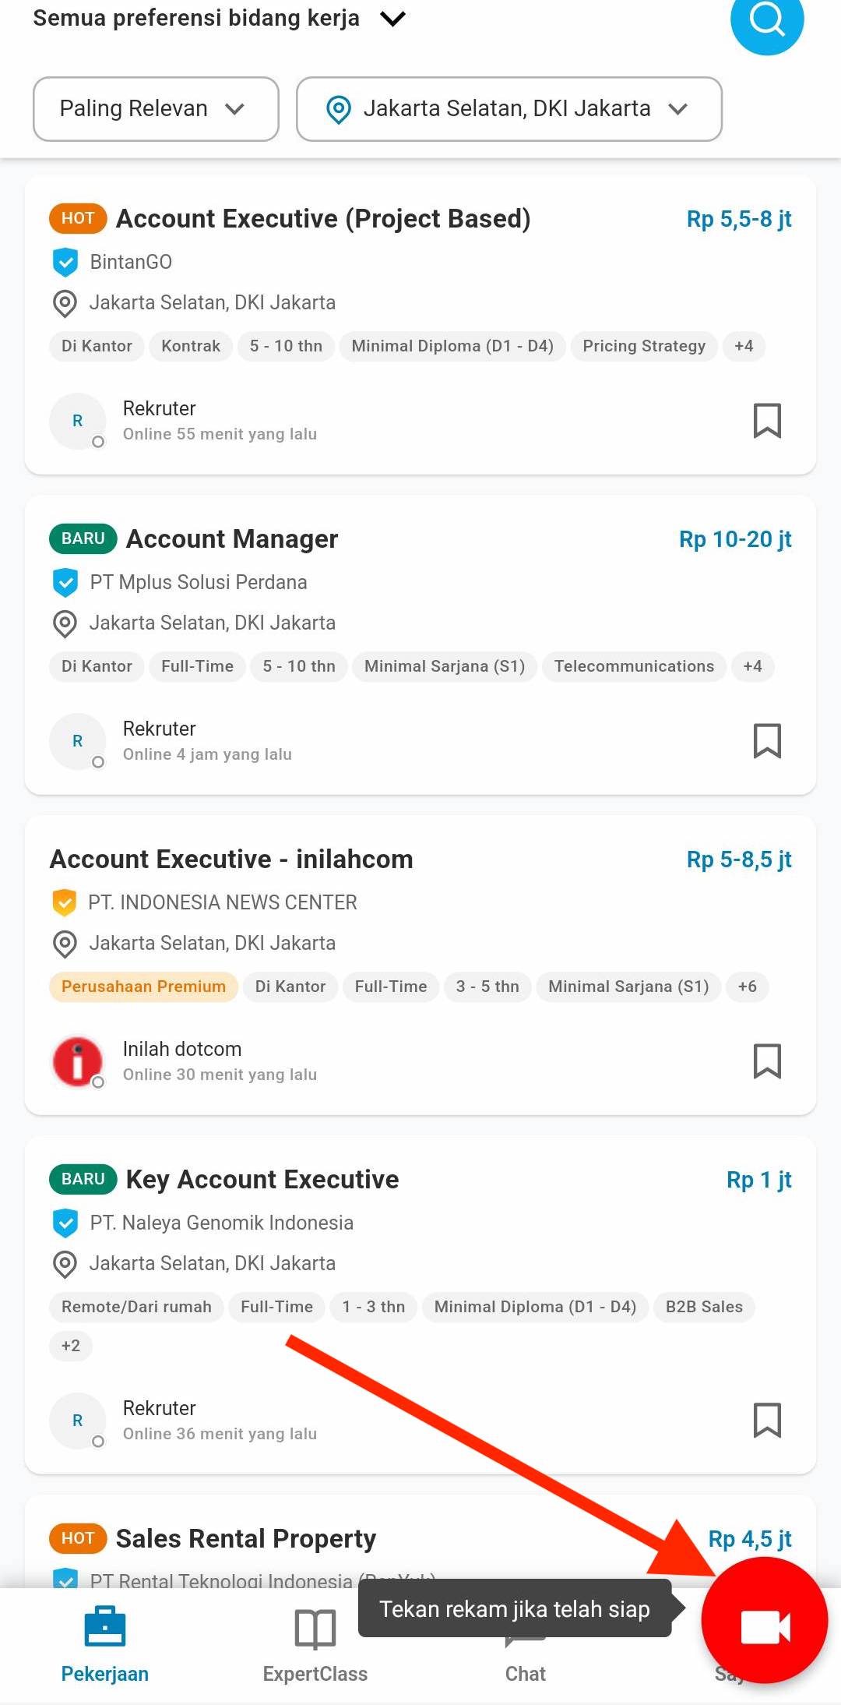Tap the yellow shield badge of PT. INDONESIA NEWS CENTER
Viewport: 841px width, 1705px height.
(x=65, y=902)
